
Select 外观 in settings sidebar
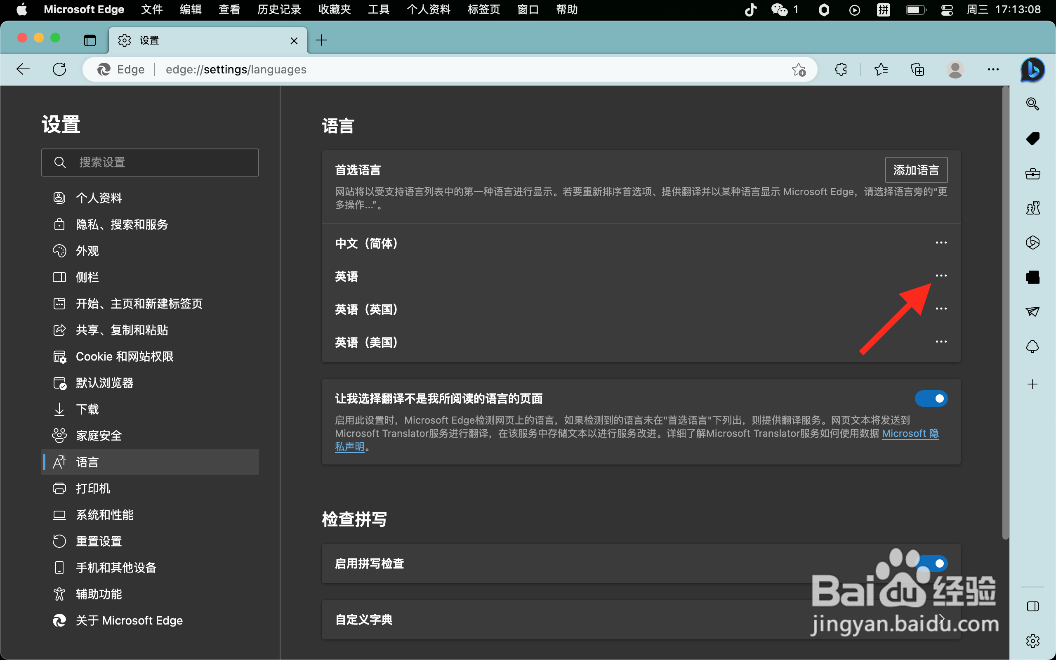tap(87, 251)
